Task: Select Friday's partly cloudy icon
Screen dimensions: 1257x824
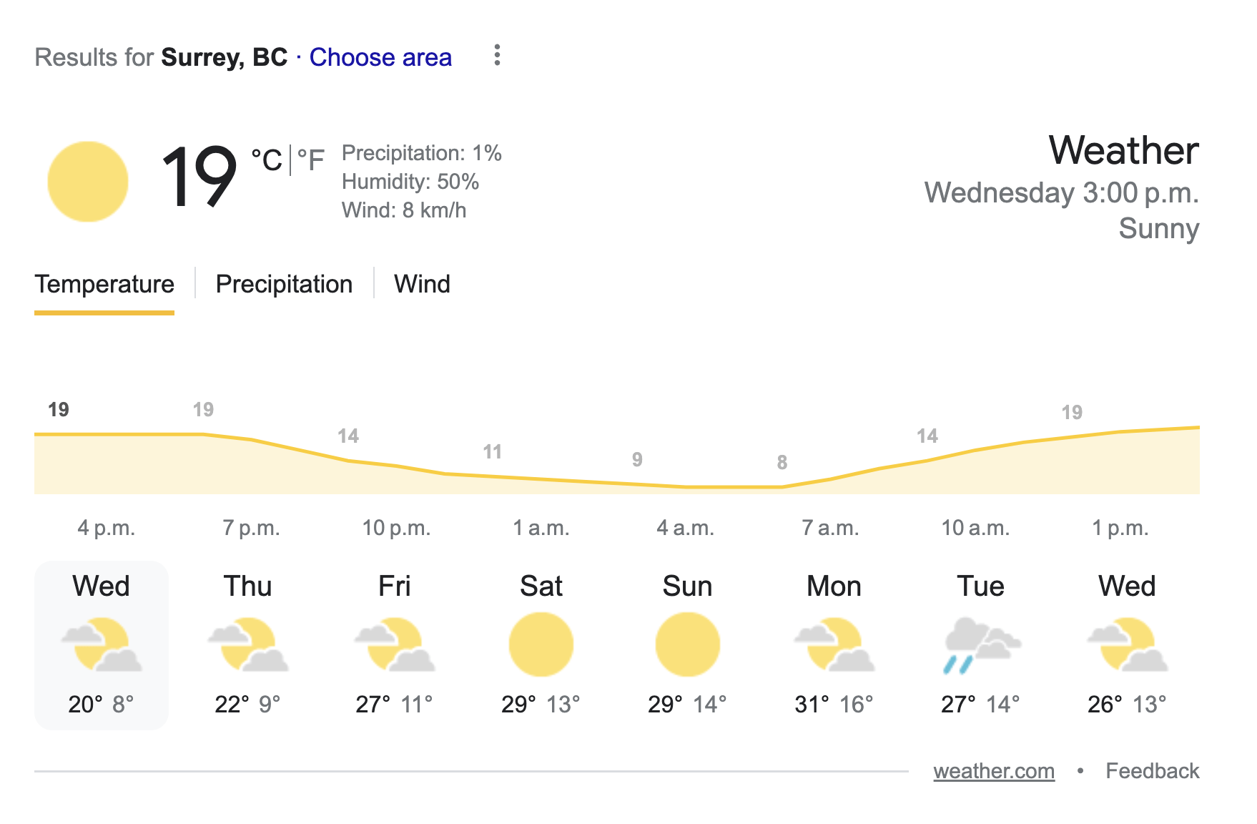Action: tap(395, 644)
